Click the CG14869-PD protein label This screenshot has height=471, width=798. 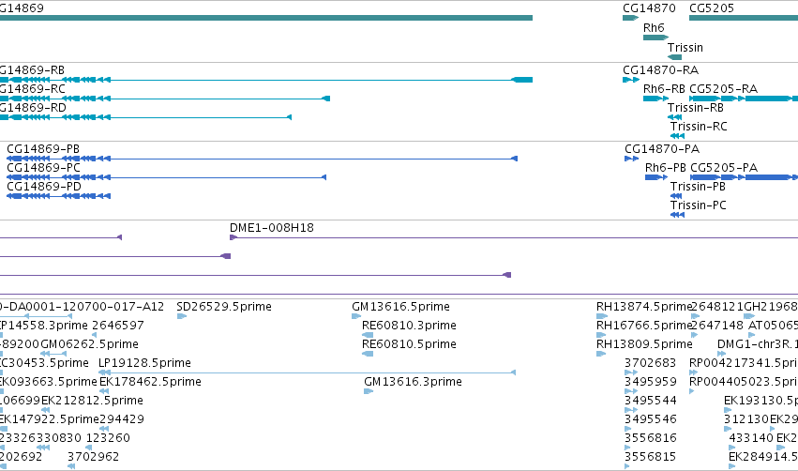pos(44,187)
